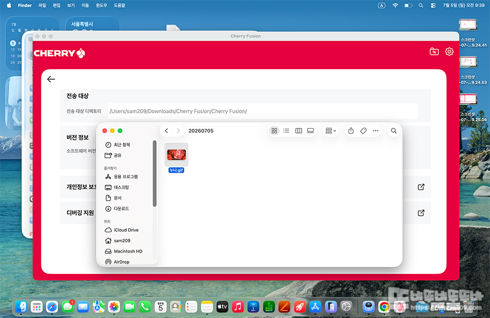Click the Finder sidebar scrollbar
This screenshot has width=490, height=318.
[155, 173]
